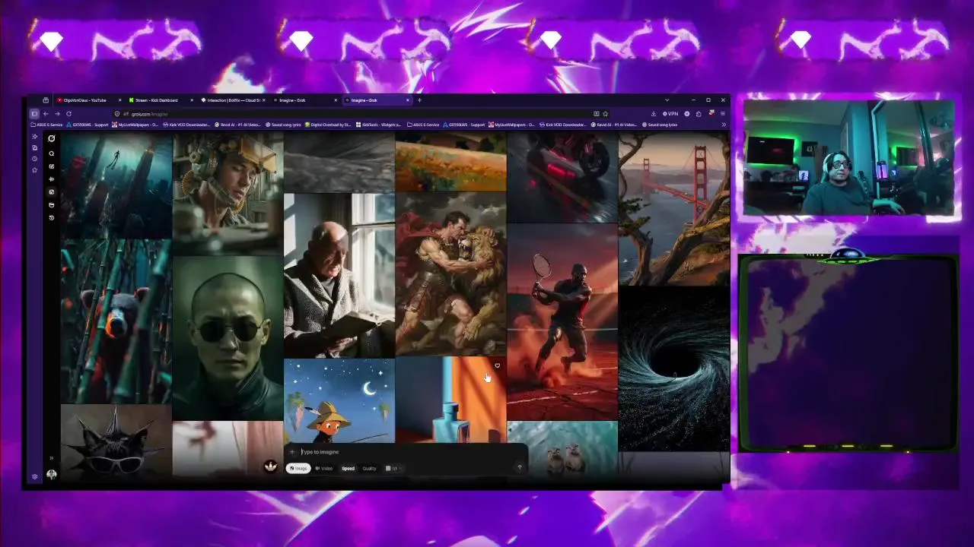Screen dimensions: 974x547
Task: Open user profile avatar in Grok sidebar
Action: (x=52, y=474)
